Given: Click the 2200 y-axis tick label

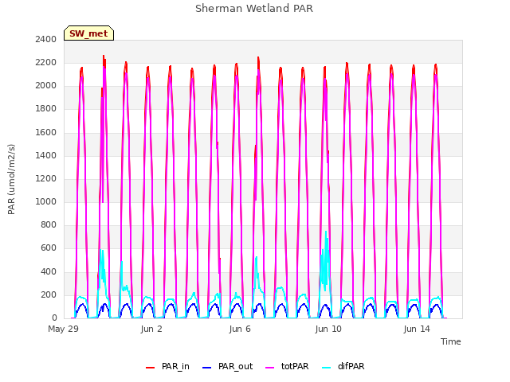Looking at the screenshot, I should [x=46, y=62].
